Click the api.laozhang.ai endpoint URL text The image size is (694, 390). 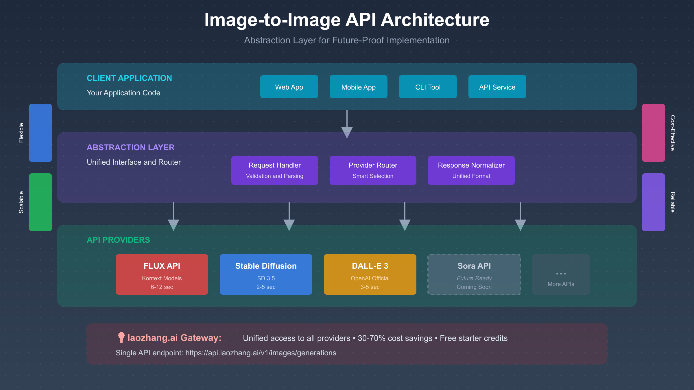pyautogui.click(x=261, y=353)
